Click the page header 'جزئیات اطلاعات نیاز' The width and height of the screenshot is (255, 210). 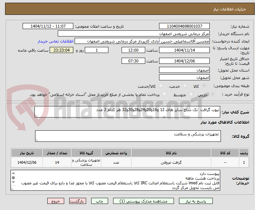tap(230, 9)
